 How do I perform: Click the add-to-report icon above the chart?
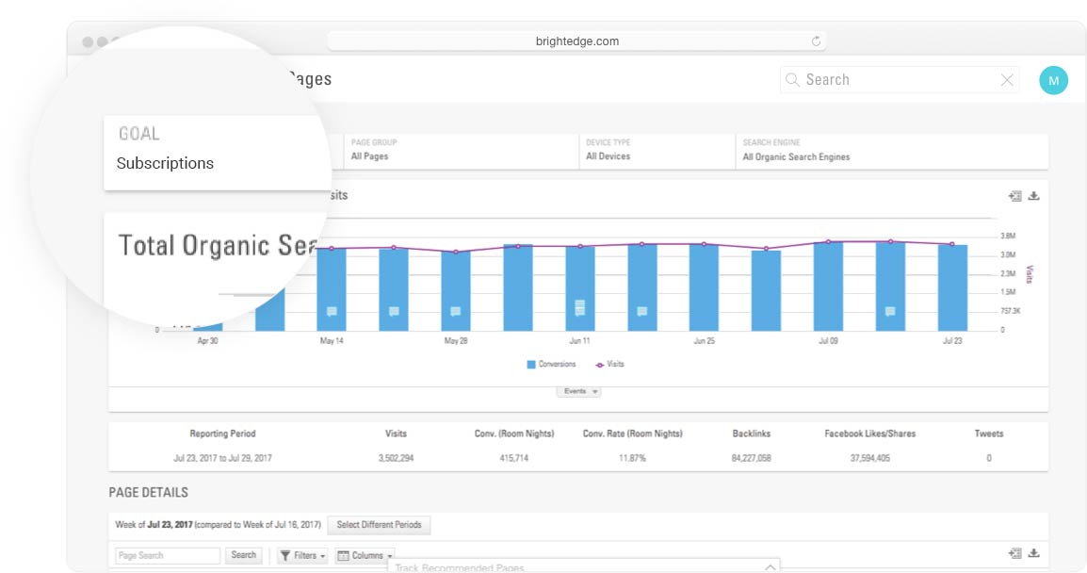pyautogui.click(x=1014, y=196)
